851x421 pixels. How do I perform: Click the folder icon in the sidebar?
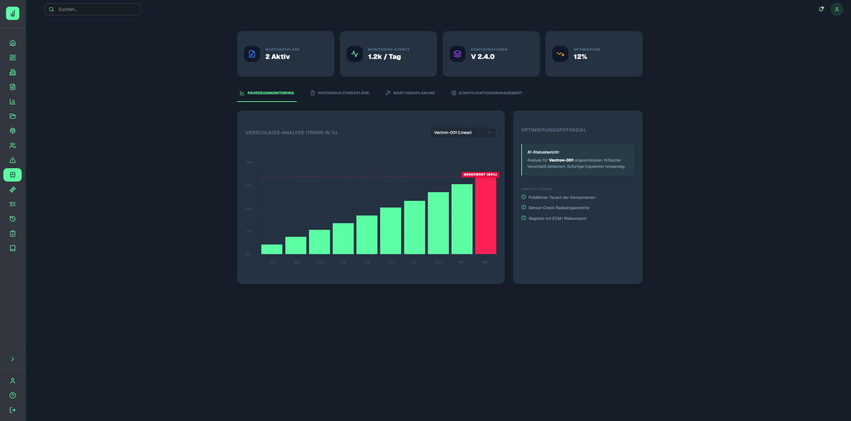point(13,116)
